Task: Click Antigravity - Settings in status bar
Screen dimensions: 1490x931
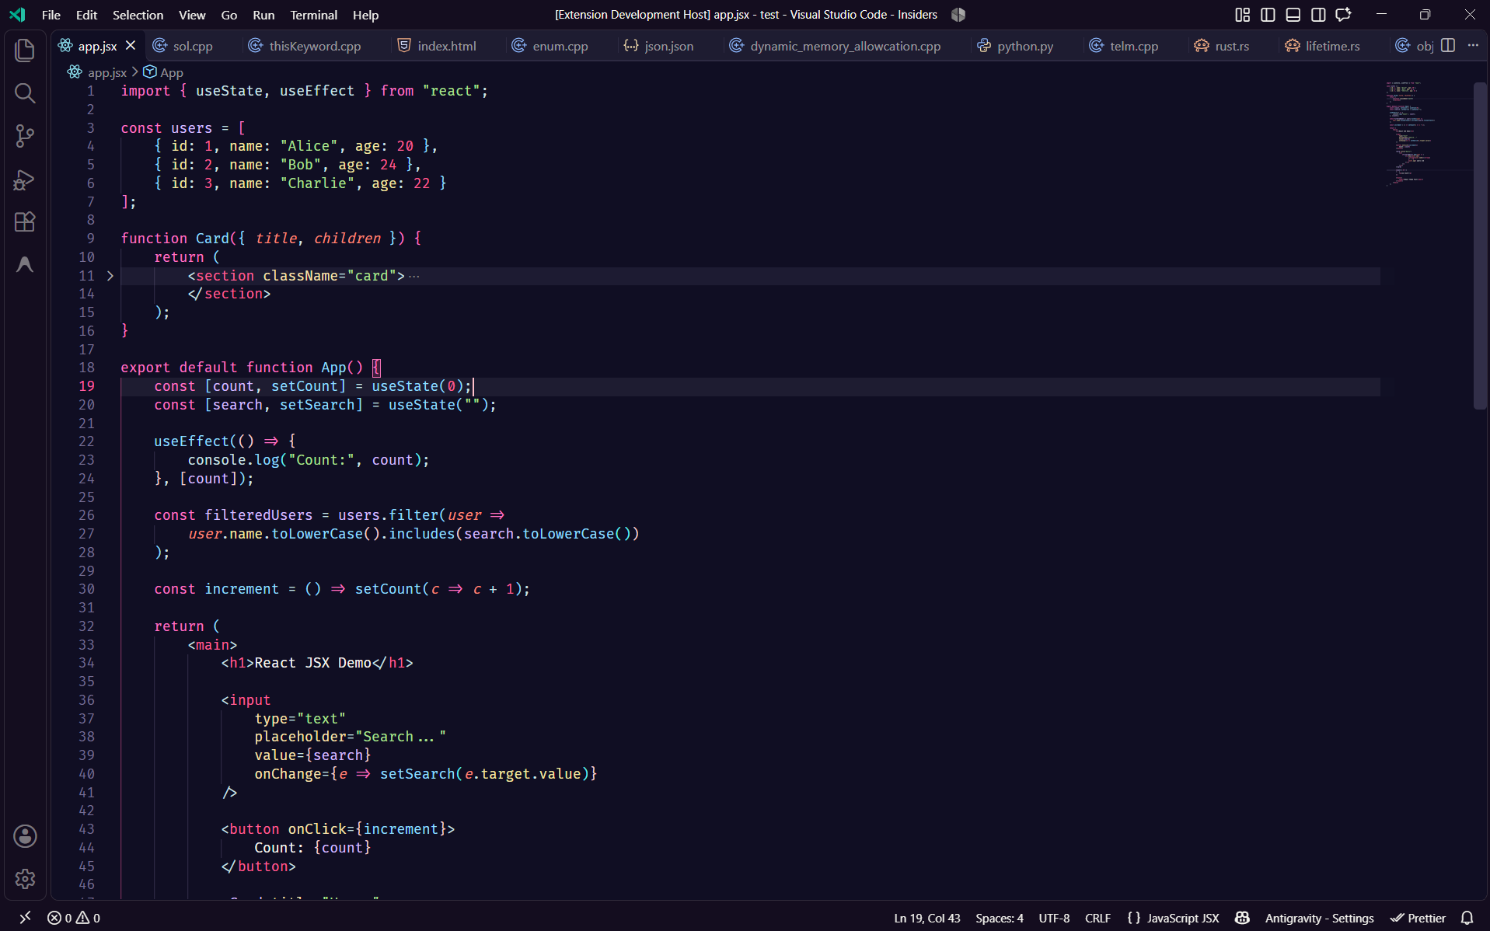Action: coord(1319,918)
